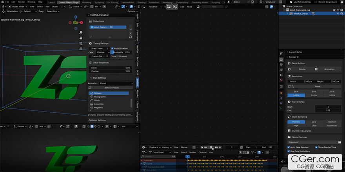
Task: Click only-show-selected arrow icon in Dope Sheet
Action: (x=241, y=152)
